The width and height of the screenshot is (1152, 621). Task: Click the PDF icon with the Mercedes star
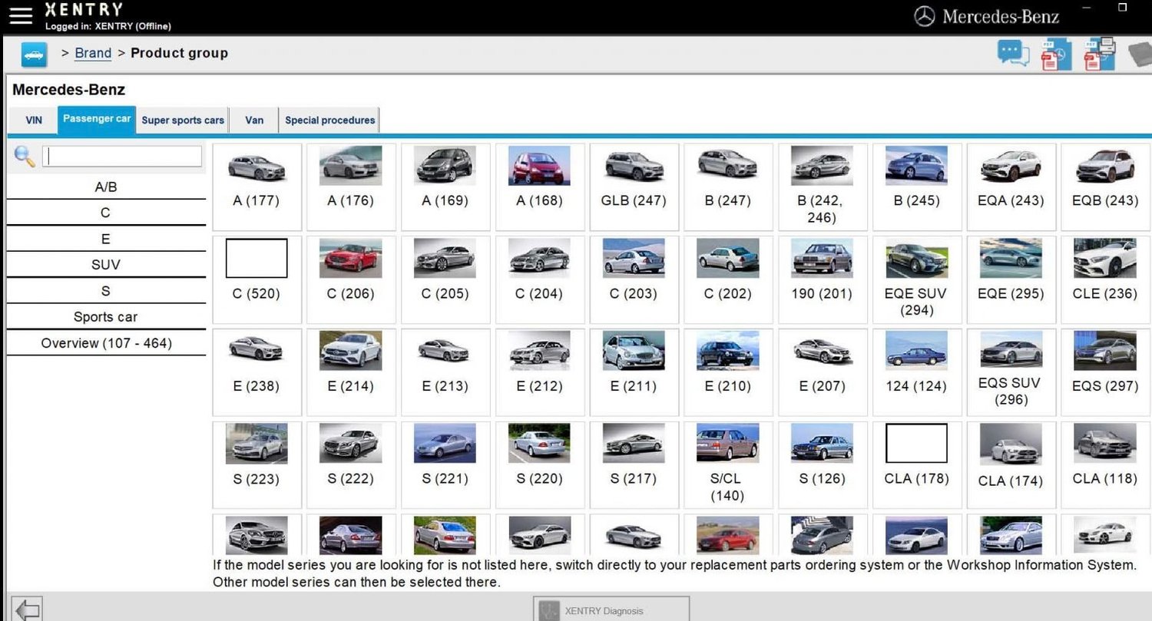[1056, 55]
